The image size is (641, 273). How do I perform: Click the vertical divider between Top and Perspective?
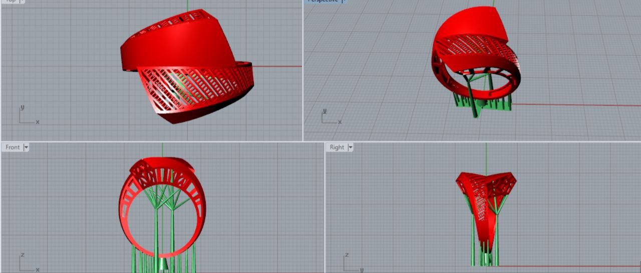click(303, 70)
